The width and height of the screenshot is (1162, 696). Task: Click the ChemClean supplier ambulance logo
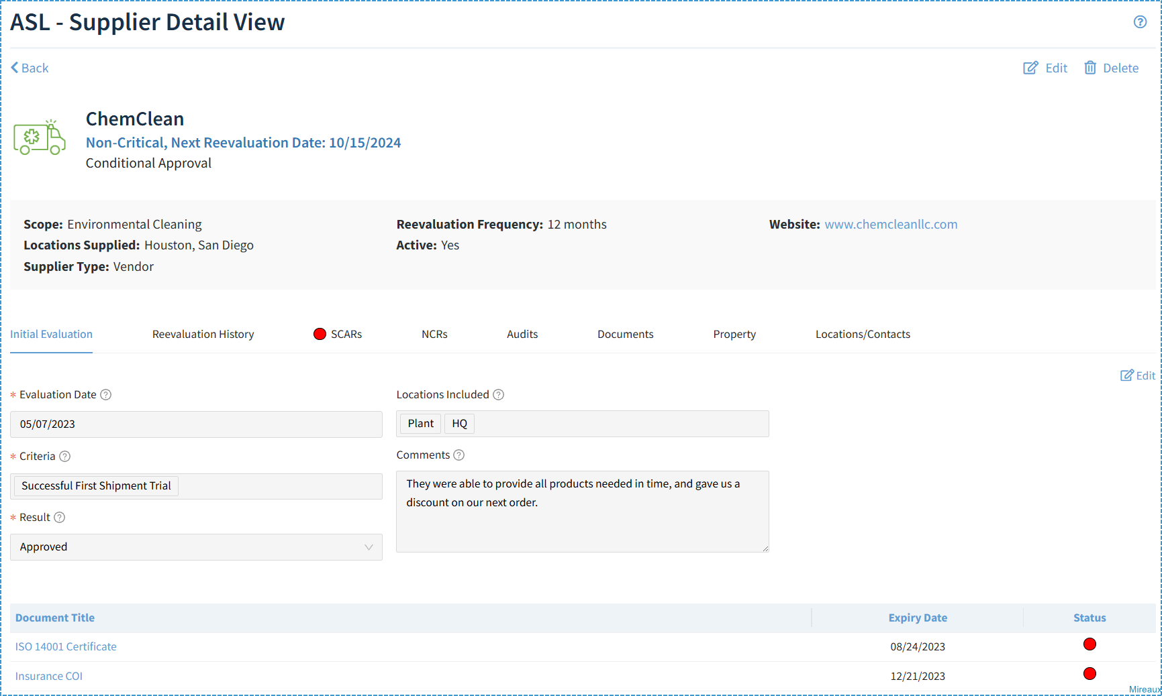tap(39, 137)
